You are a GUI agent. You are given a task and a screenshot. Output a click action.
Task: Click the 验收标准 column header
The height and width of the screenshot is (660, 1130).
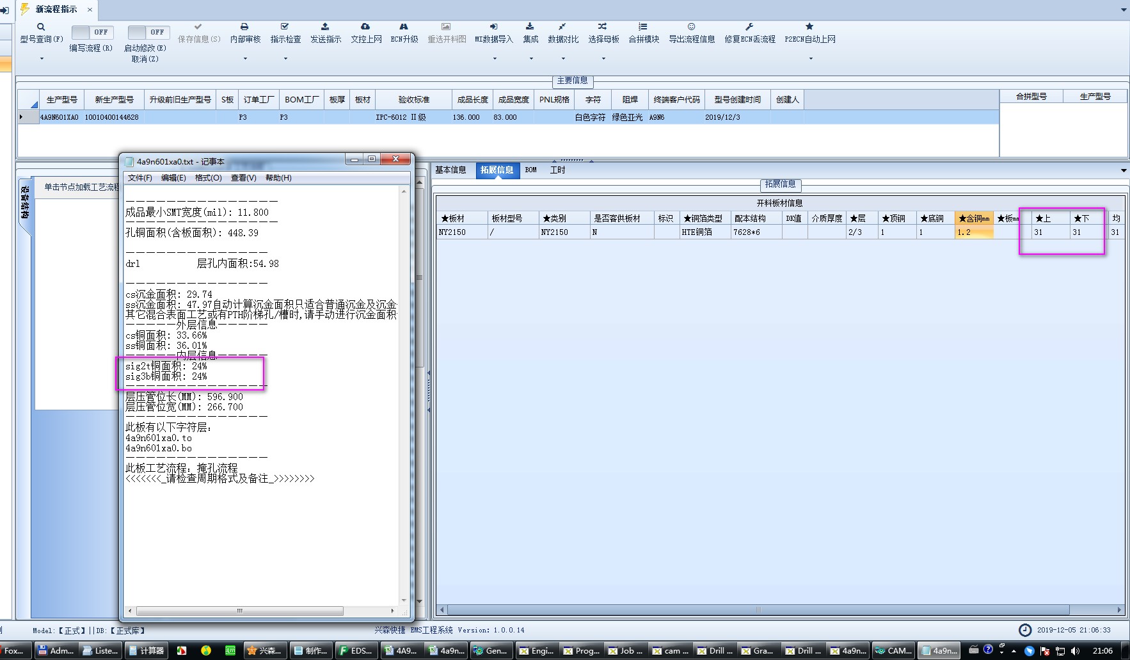coord(414,99)
